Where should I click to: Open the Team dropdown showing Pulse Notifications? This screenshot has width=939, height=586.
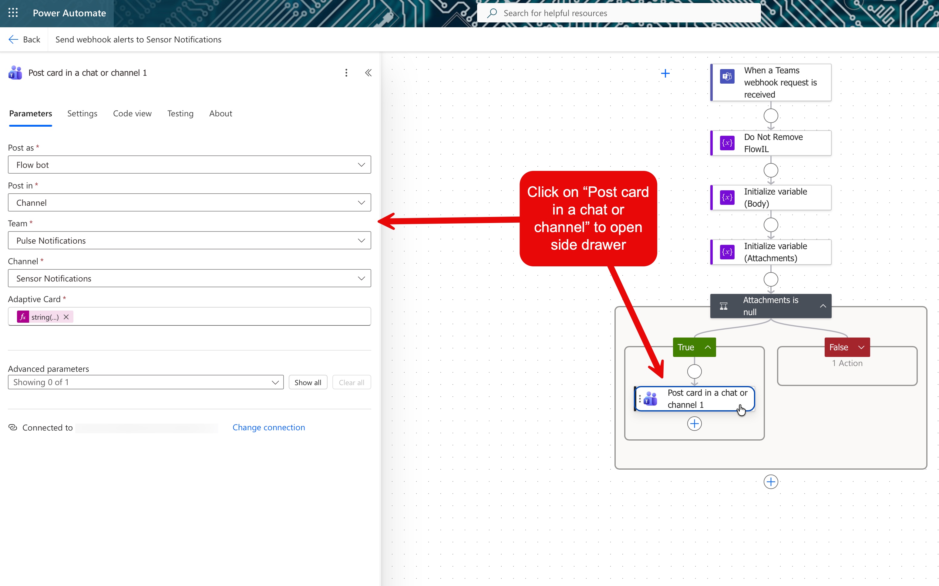pyautogui.click(x=189, y=241)
